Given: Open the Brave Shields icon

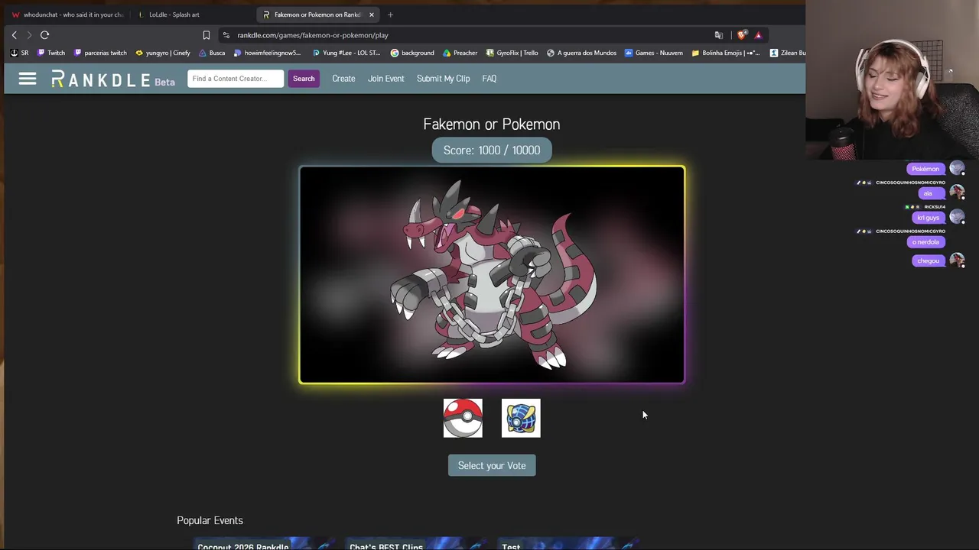Looking at the screenshot, I should [741, 35].
